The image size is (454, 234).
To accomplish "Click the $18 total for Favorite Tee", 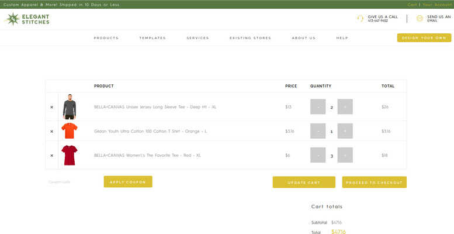I will pos(384,156).
